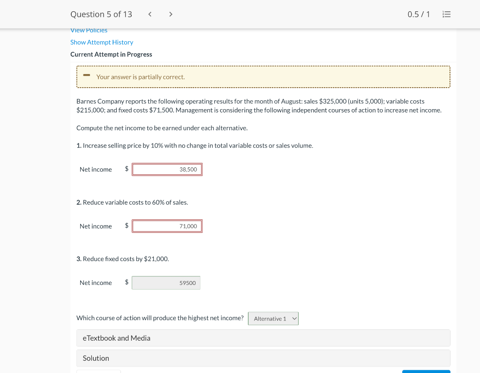This screenshot has width=480, height=373.
Task: Expand eTextbook and Media section
Action: point(263,338)
